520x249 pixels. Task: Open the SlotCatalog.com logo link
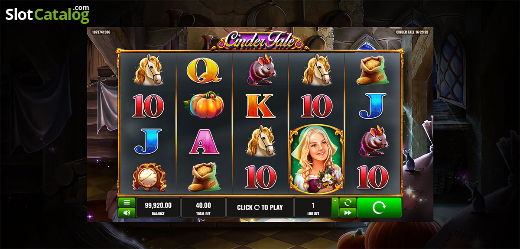(x=47, y=14)
